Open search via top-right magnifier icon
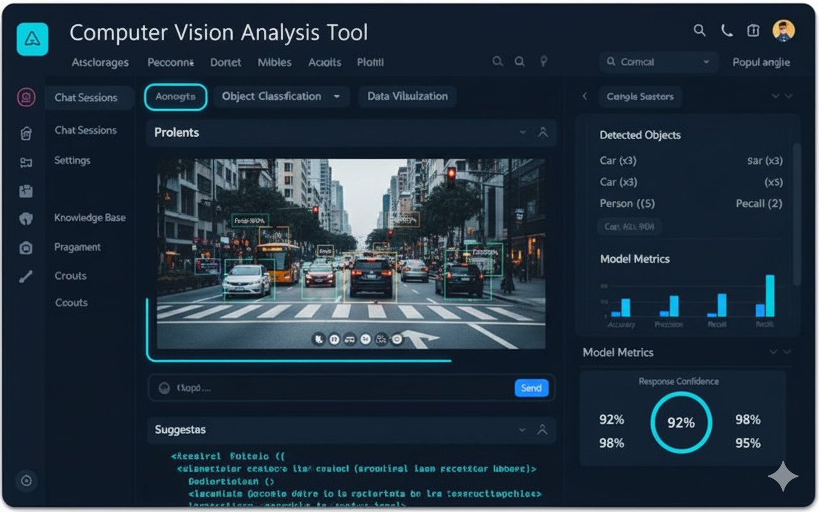This screenshot has width=819, height=512. (x=699, y=30)
